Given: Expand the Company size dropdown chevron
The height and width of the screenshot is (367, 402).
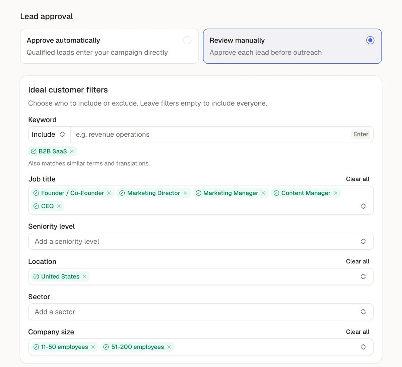Looking at the screenshot, I should click(363, 347).
